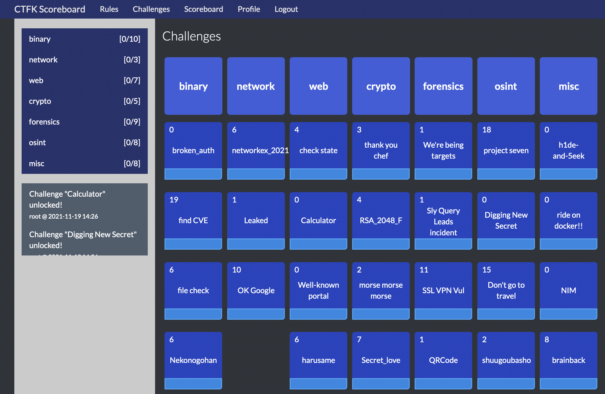Image resolution: width=605 pixels, height=394 pixels.
Task: Open the Calculator challenge card
Action: pos(318,220)
